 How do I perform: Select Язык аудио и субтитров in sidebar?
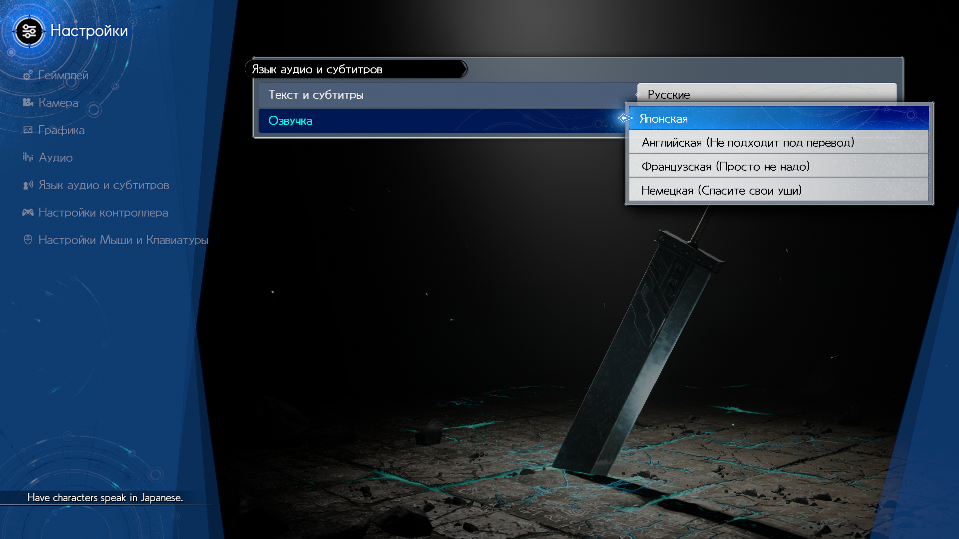tap(103, 185)
